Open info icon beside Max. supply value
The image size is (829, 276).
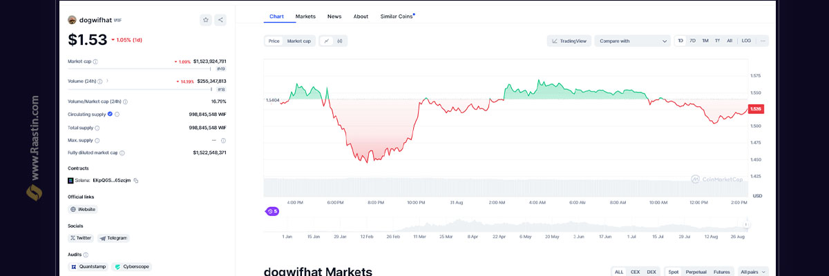pos(223,140)
